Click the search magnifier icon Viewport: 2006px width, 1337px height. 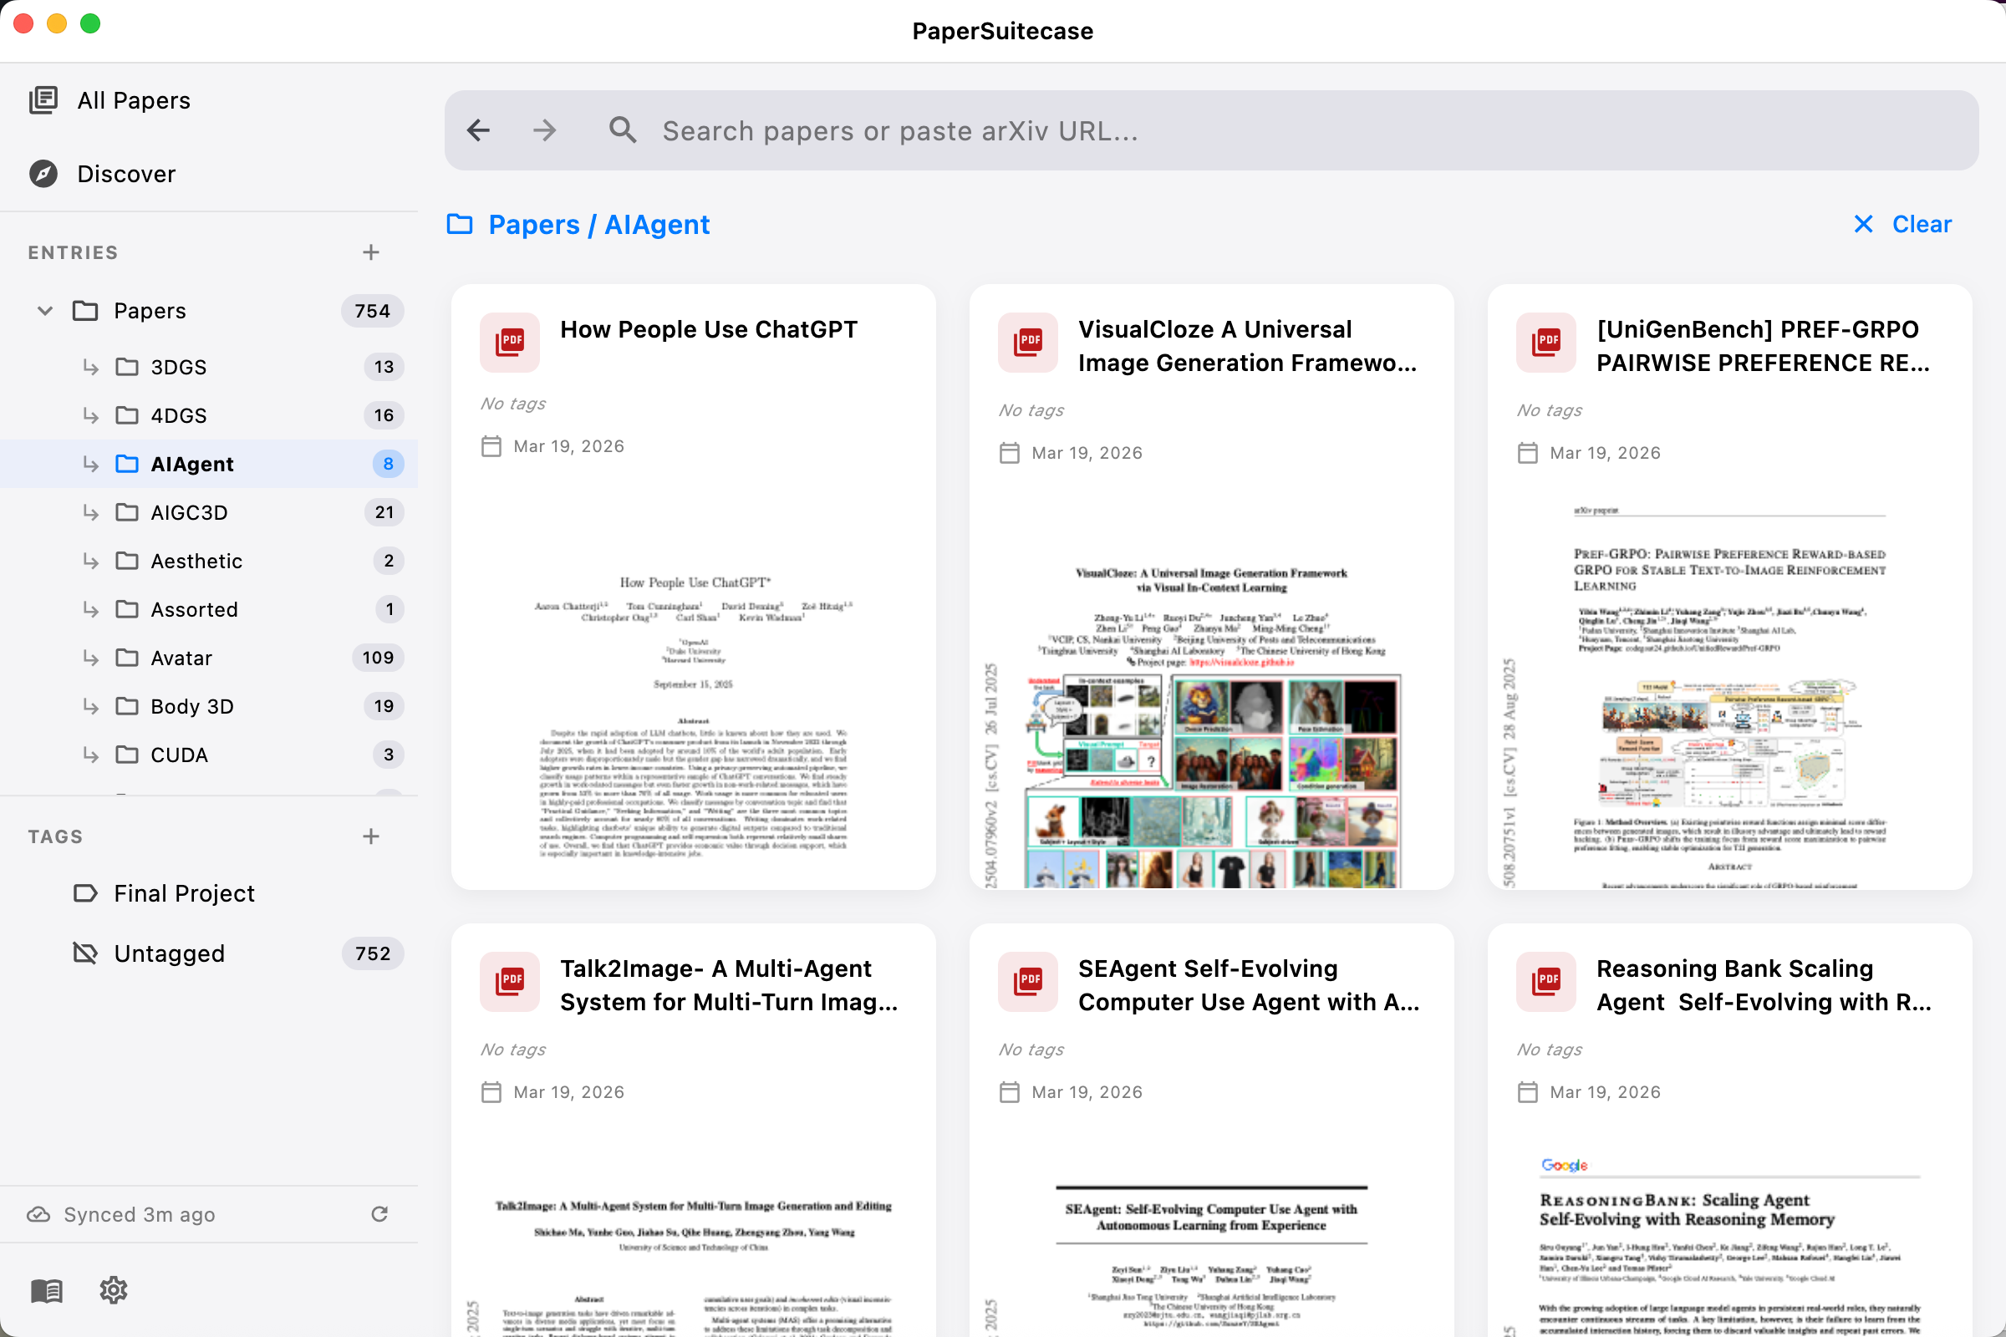pyautogui.click(x=623, y=130)
